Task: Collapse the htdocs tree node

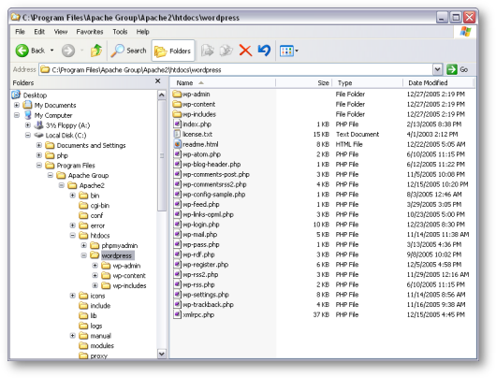Action: click(72, 236)
